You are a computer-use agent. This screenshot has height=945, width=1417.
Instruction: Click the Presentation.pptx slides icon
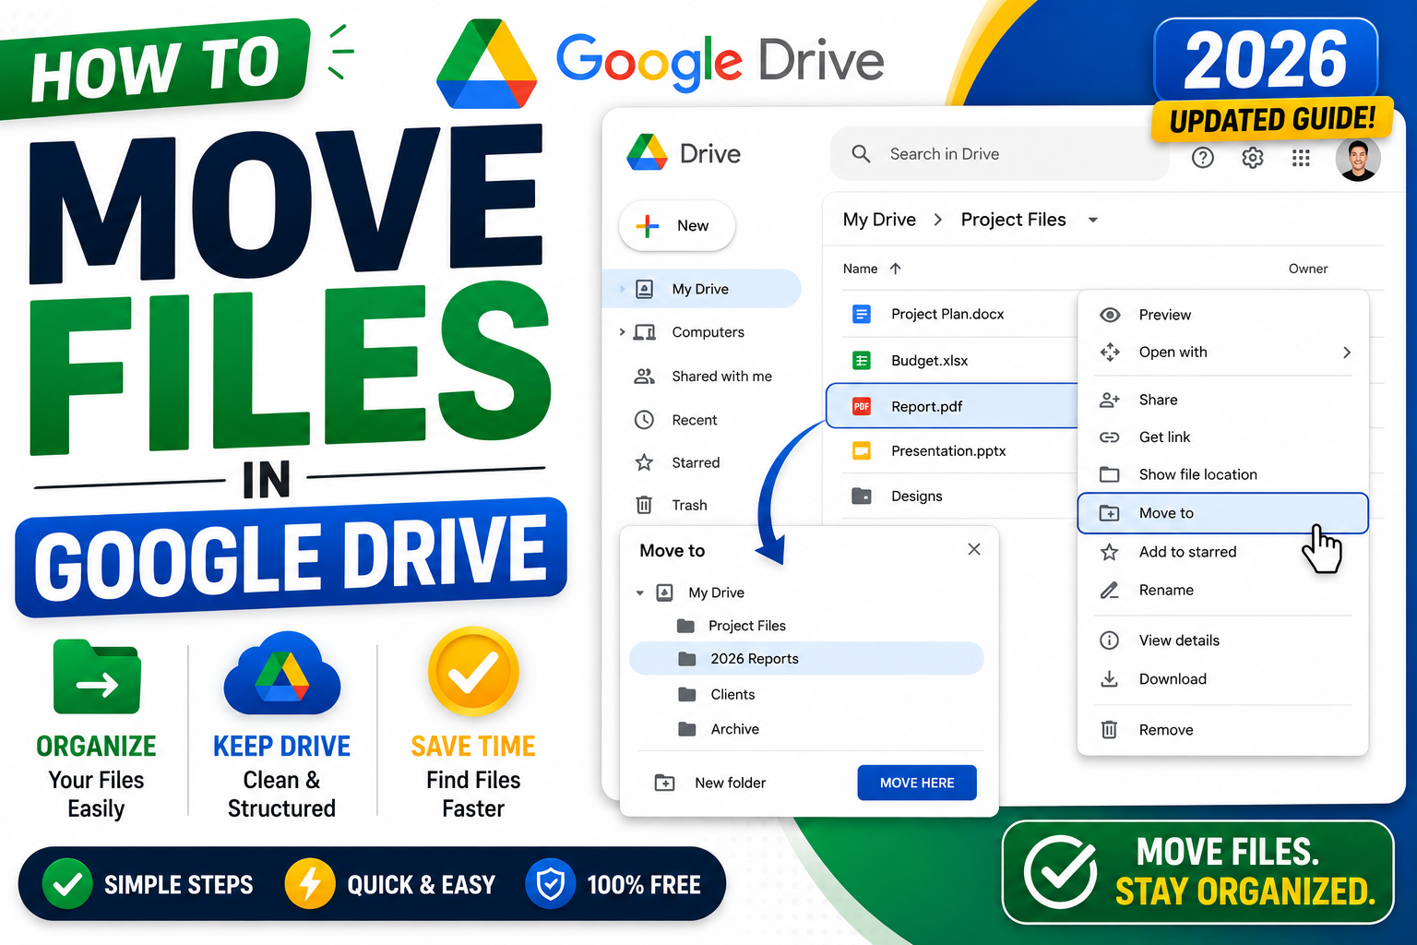click(x=861, y=450)
